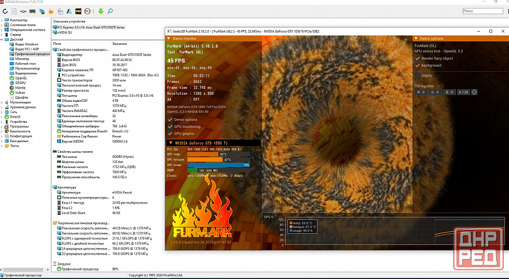This screenshot has width=509, height=279.
Task: Uncheck the GPU graphs option
Action: pos(170,133)
